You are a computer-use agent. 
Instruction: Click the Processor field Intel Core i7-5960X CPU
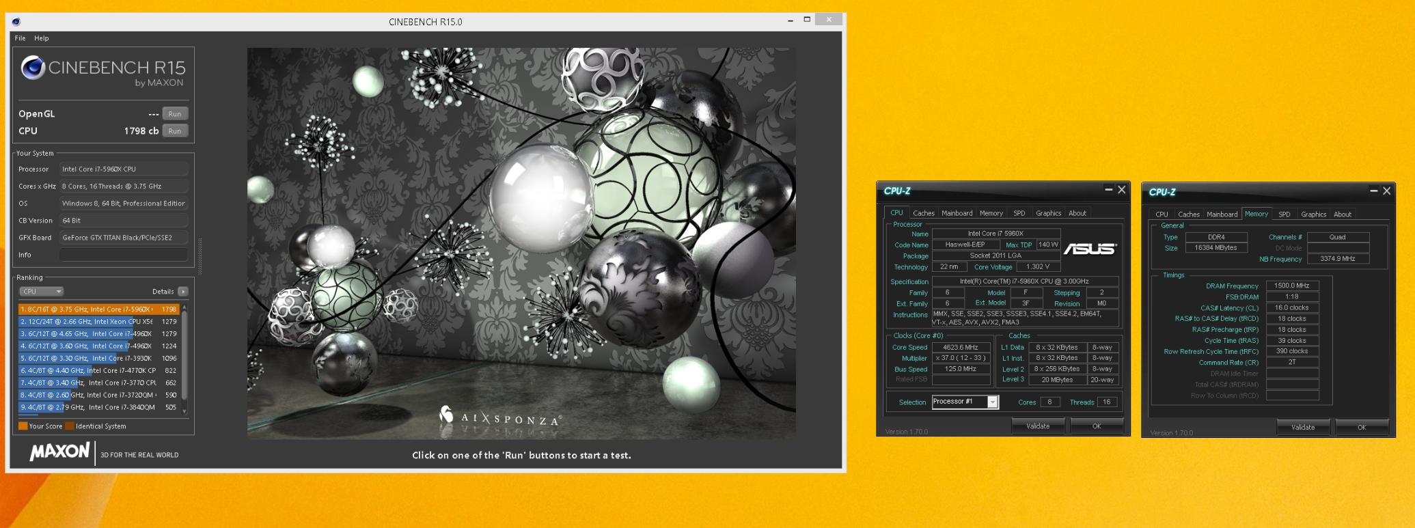124,169
